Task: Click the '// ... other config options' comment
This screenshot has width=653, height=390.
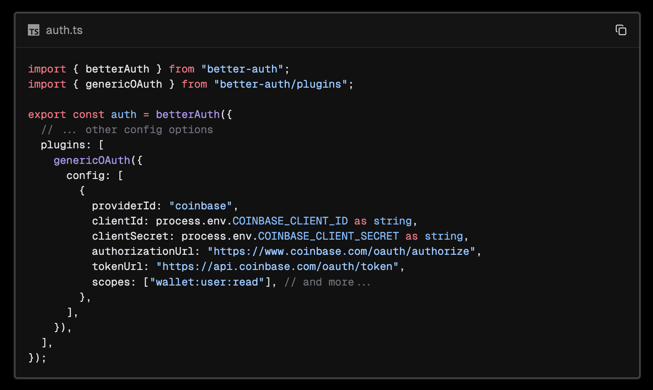Action: point(127,129)
